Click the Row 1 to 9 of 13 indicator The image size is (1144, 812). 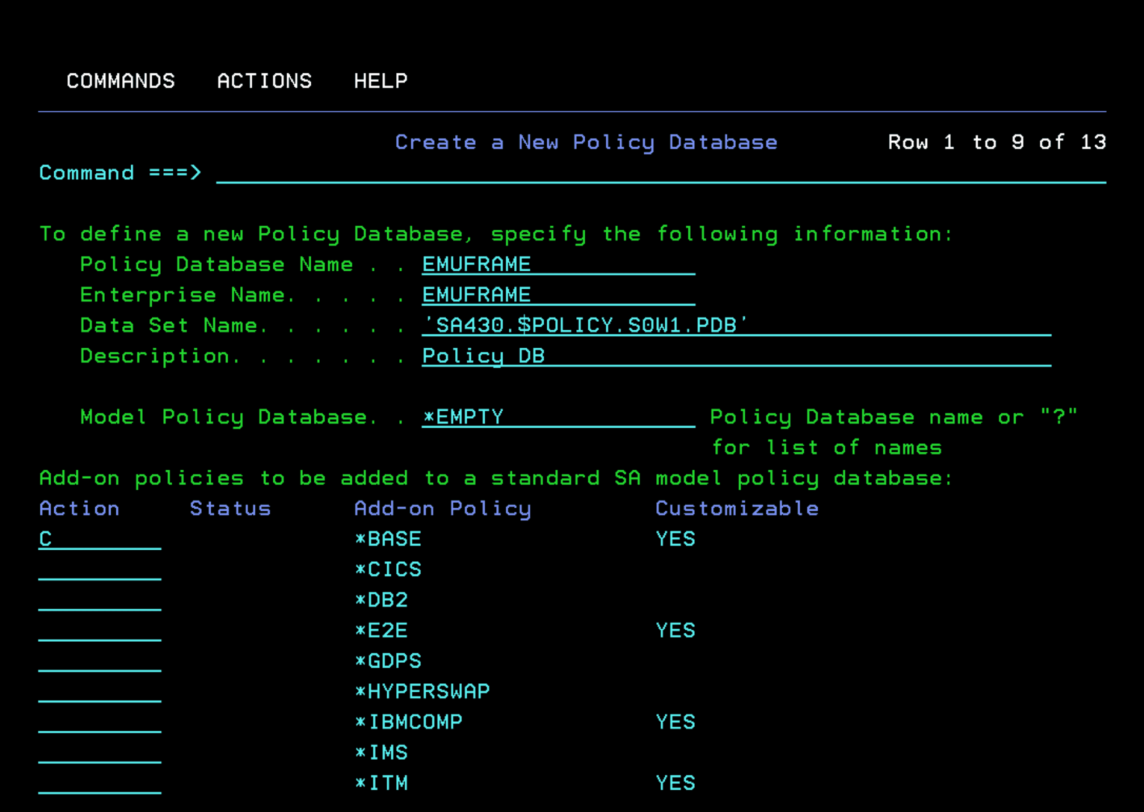point(996,143)
